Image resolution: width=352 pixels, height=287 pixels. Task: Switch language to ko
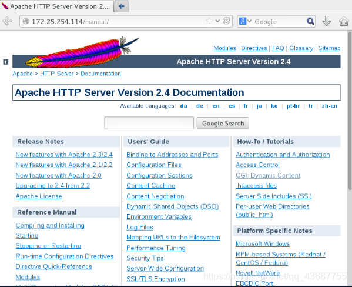[x=274, y=106]
